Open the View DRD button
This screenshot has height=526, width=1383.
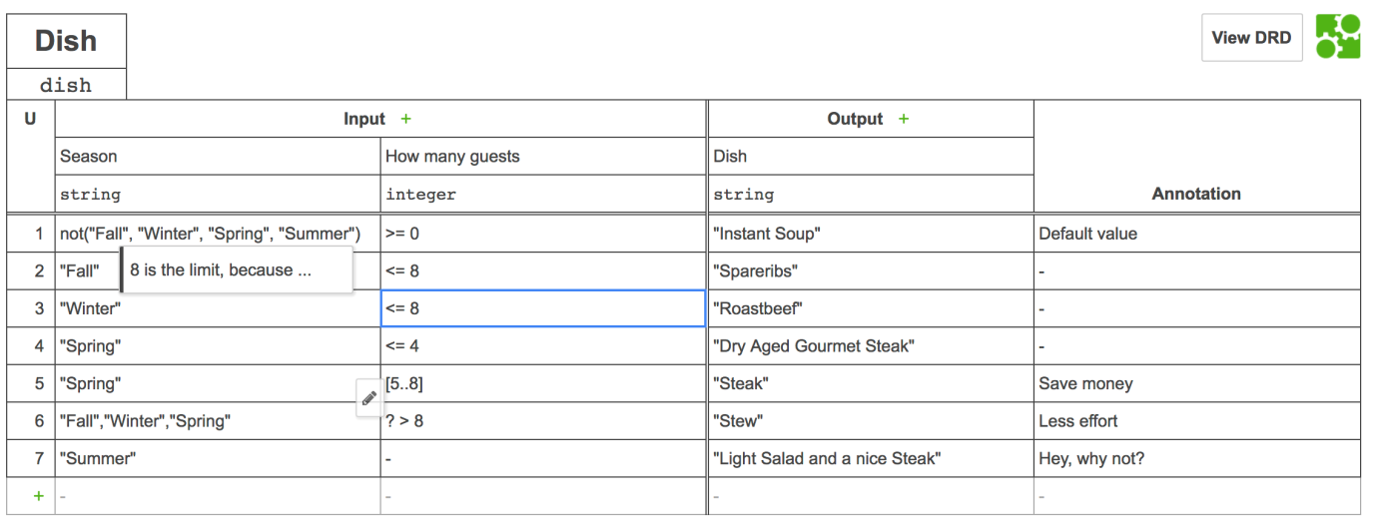(1251, 38)
